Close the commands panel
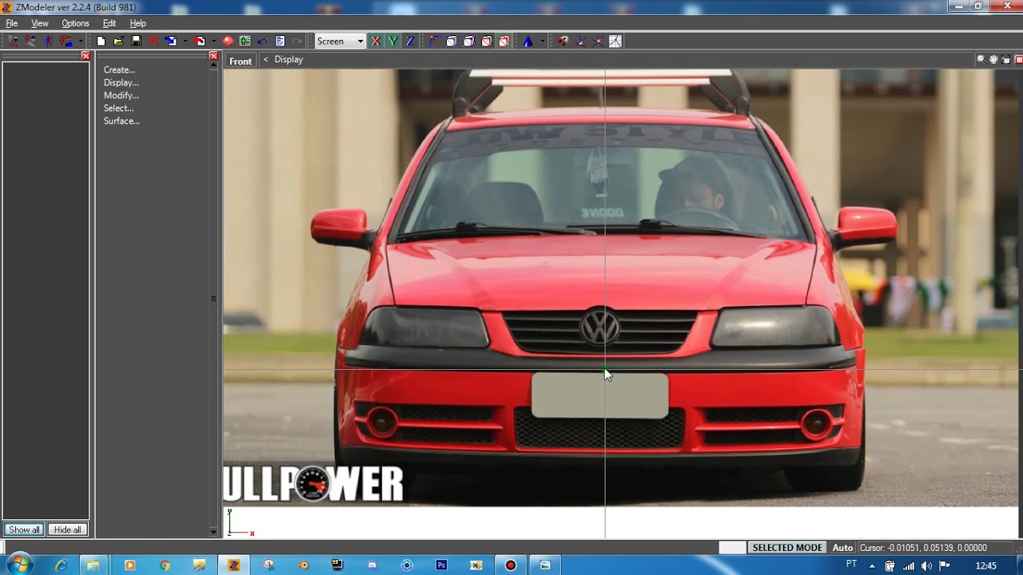The width and height of the screenshot is (1023, 575). [213, 56]
